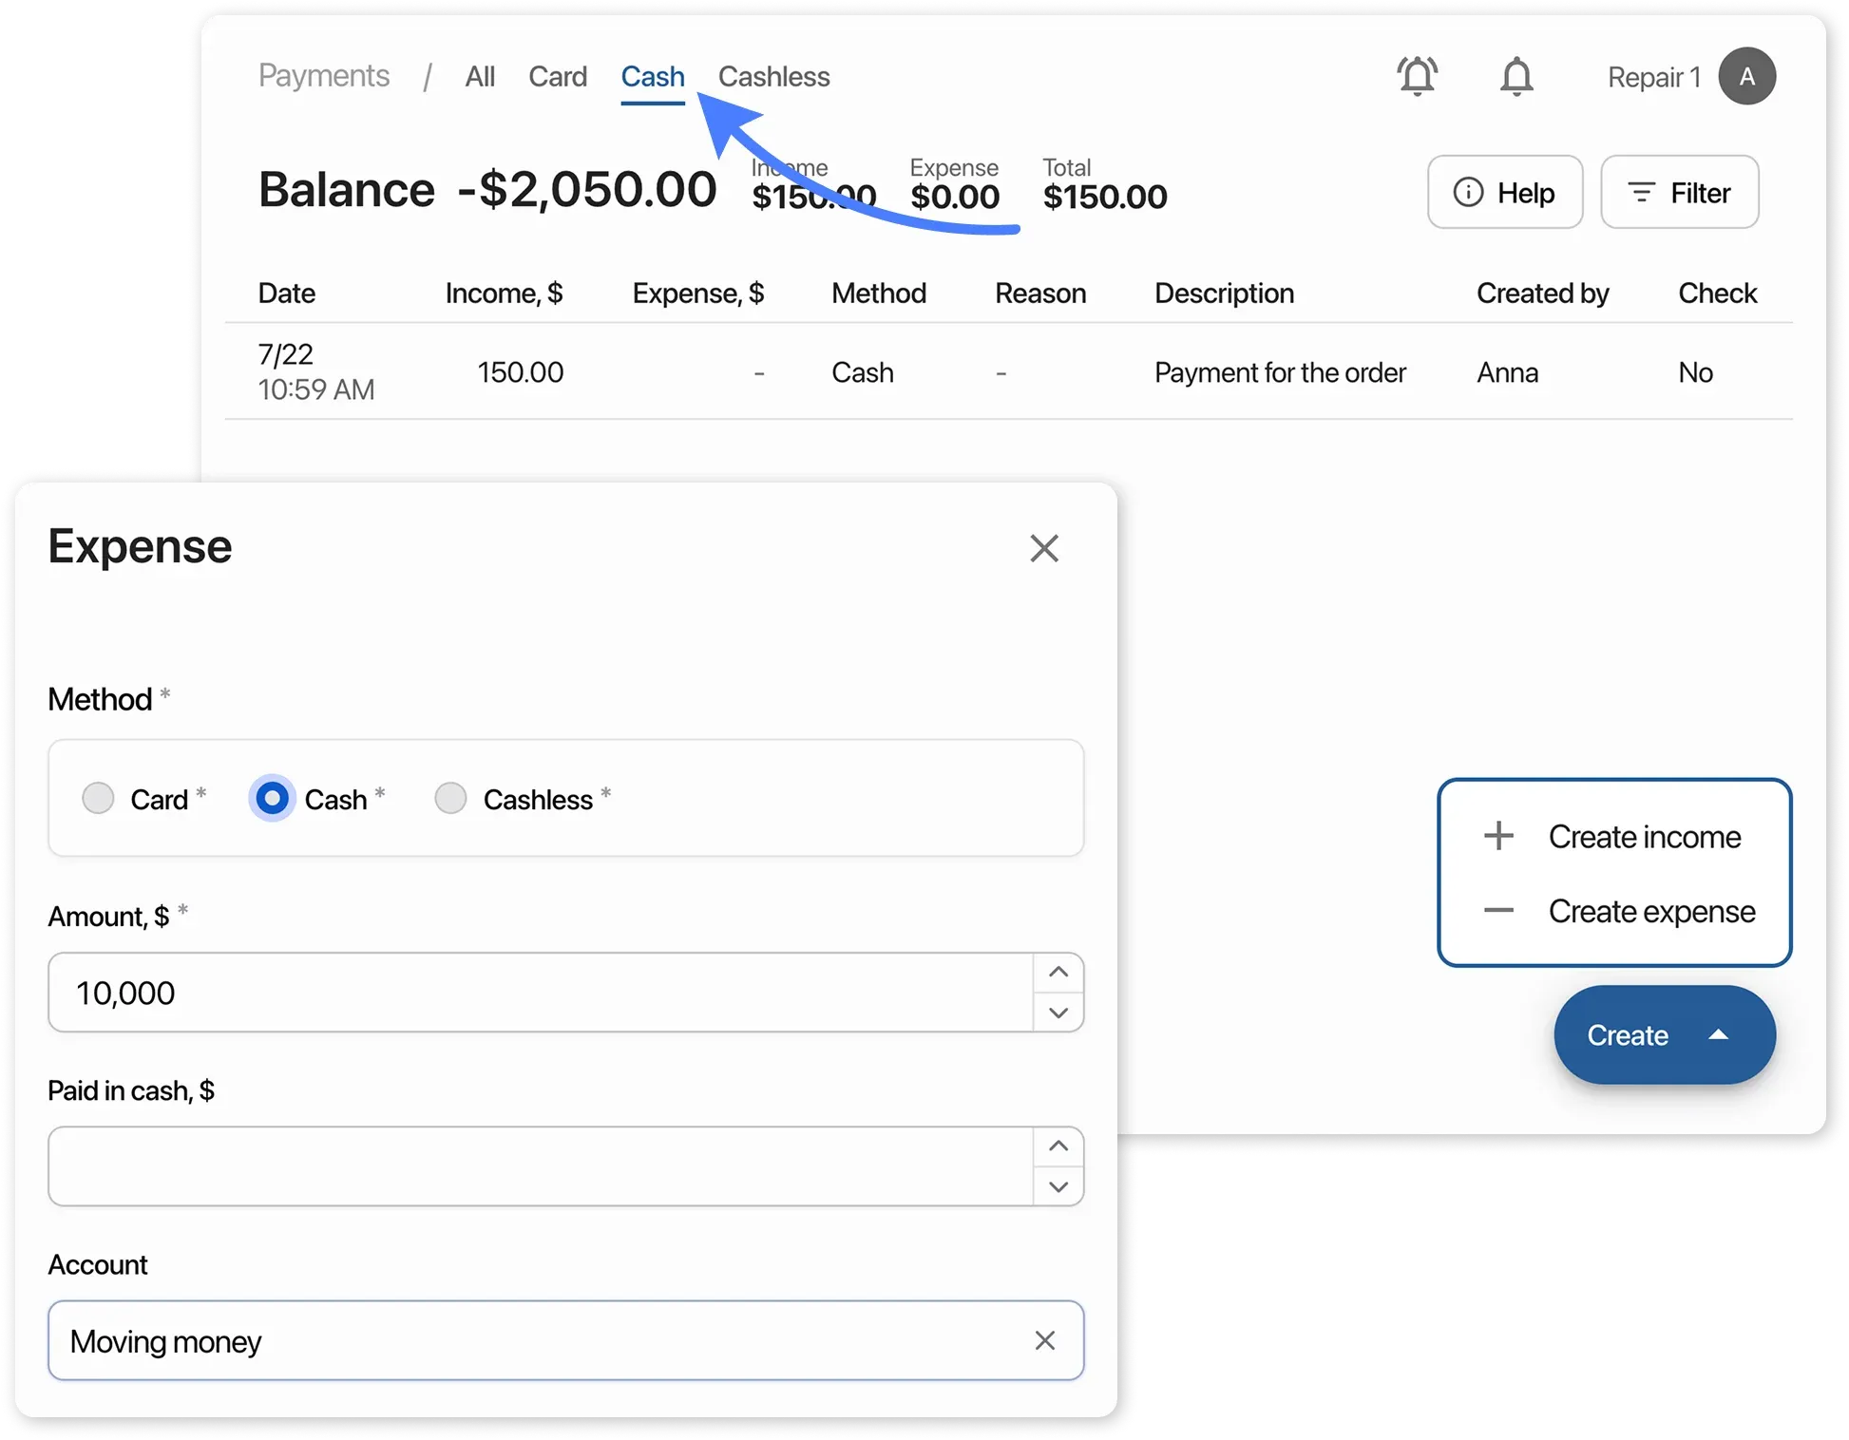This screenshot has height=1440, width=1849.
Task: Select the Card payment method
Action: [x=98, y=799]
